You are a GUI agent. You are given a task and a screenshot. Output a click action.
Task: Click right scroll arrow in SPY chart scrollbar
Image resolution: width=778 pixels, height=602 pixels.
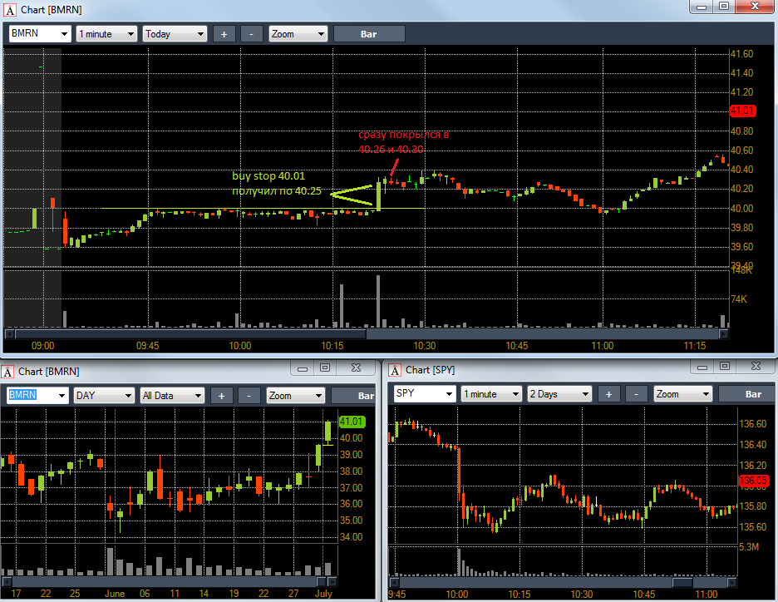click(732, 582)
